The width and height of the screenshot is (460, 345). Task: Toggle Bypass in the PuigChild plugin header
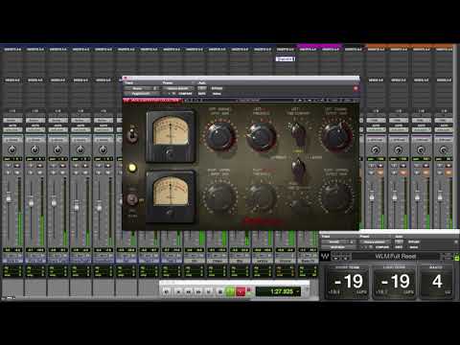(x=217, y=88)
